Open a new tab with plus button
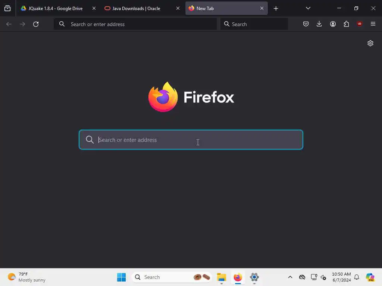 tap(276, 9)
